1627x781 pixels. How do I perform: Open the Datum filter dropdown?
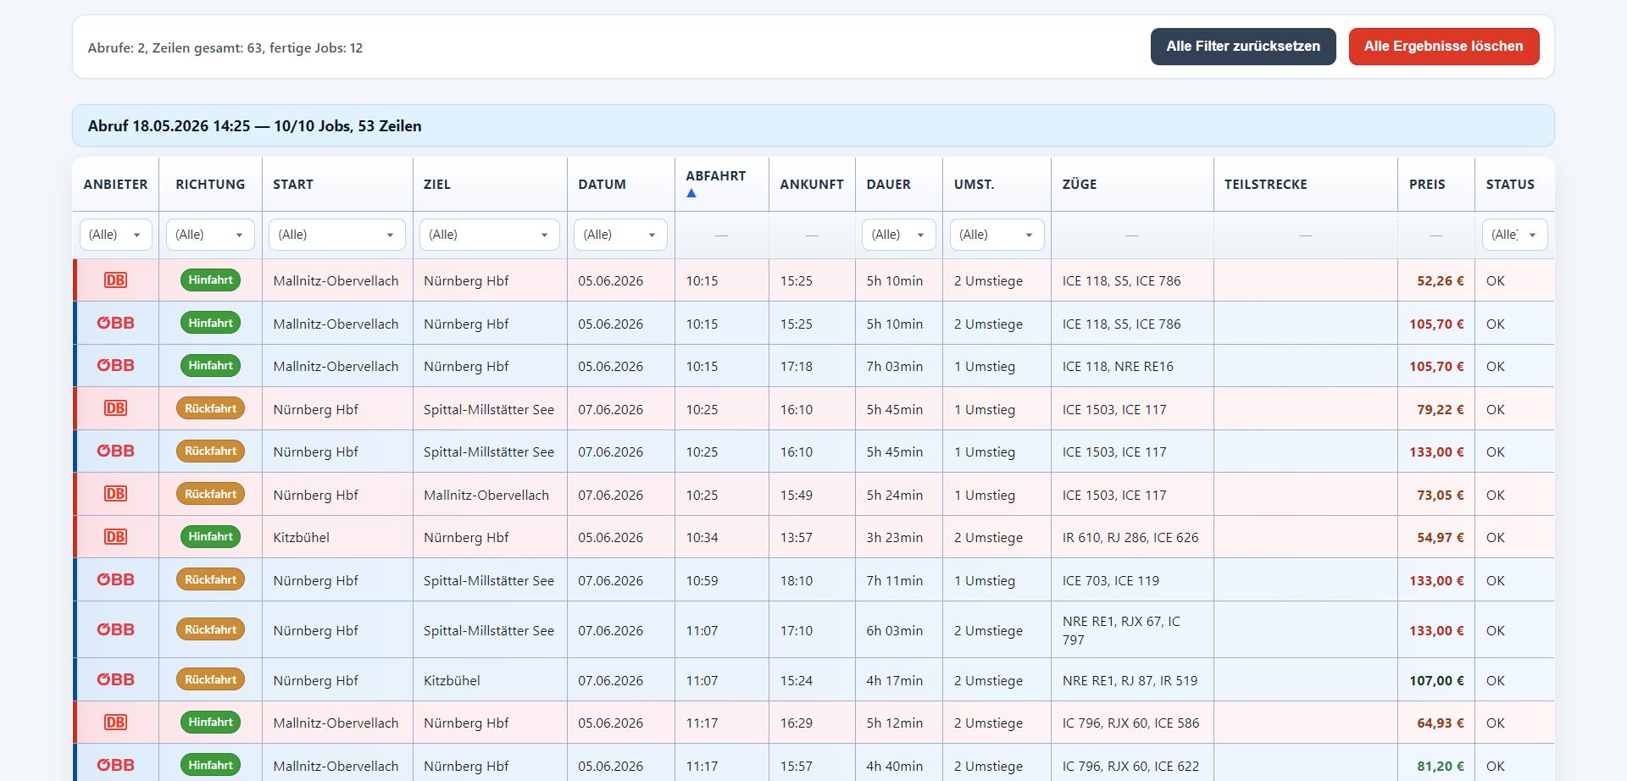[x=620, y=235]
